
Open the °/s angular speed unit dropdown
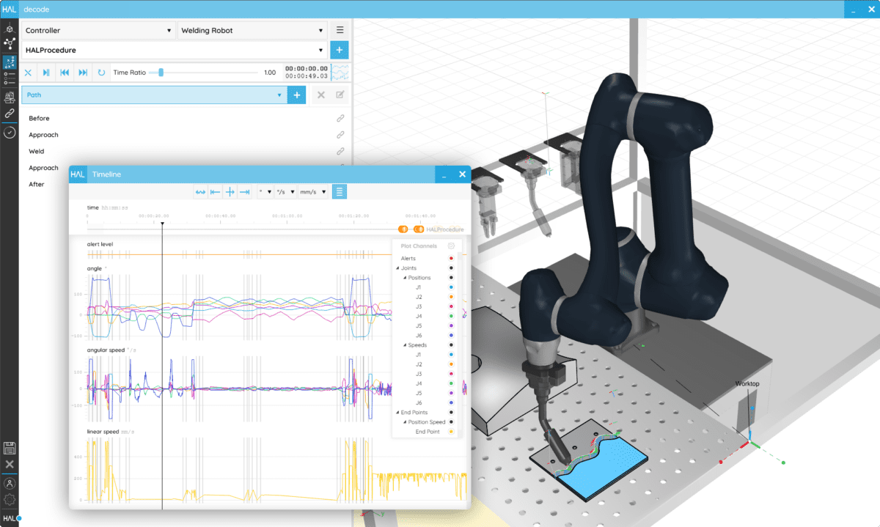tap(286, 192)
